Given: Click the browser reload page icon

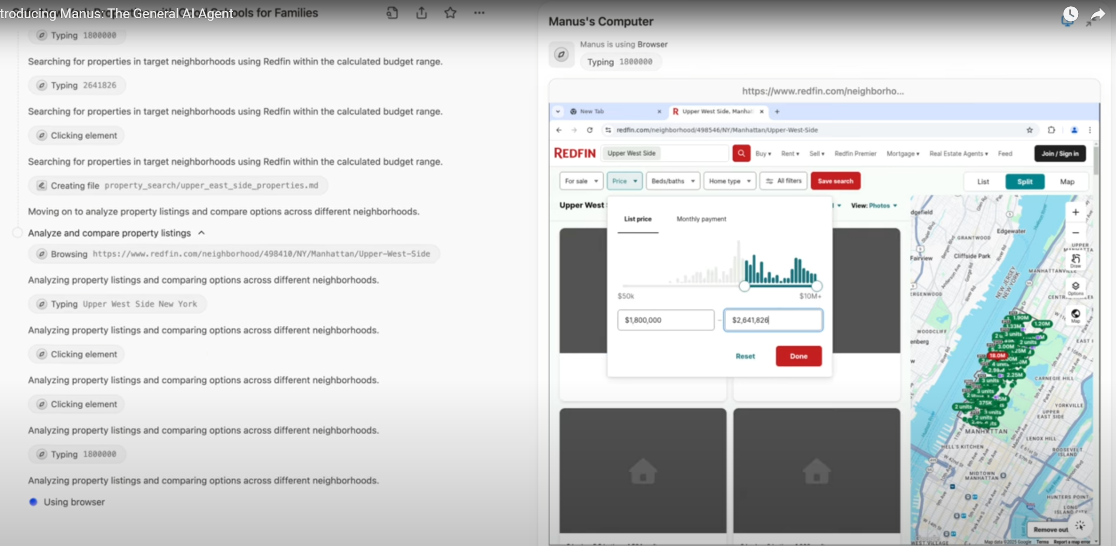Looking at the screenshot, I should click(589, 130).
